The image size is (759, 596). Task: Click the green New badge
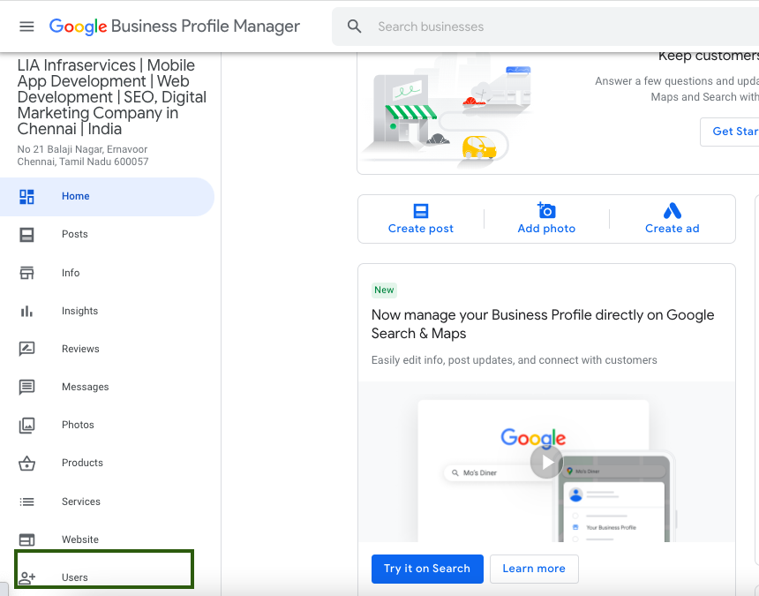[x=384, y=290]
